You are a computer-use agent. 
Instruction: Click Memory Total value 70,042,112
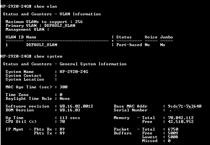click(x=181, y=118)
